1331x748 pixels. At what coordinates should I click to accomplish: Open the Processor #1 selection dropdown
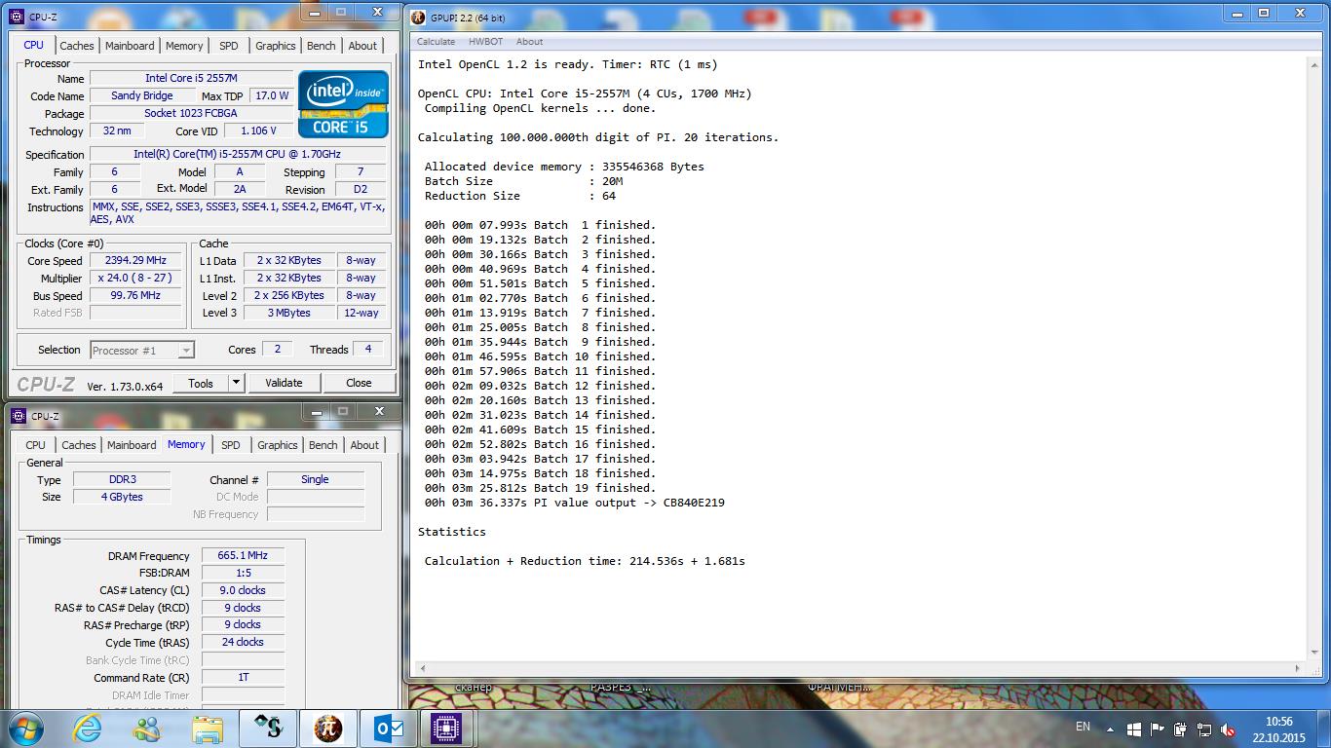coord(142,350)
